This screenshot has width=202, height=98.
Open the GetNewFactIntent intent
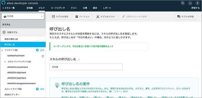pos(16,56)
